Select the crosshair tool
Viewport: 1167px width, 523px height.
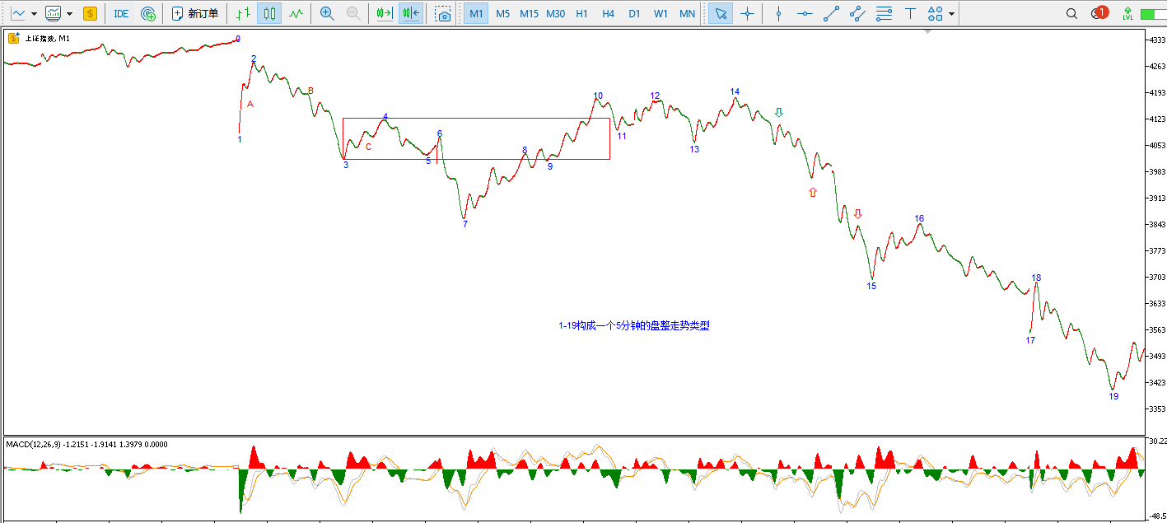747,13
